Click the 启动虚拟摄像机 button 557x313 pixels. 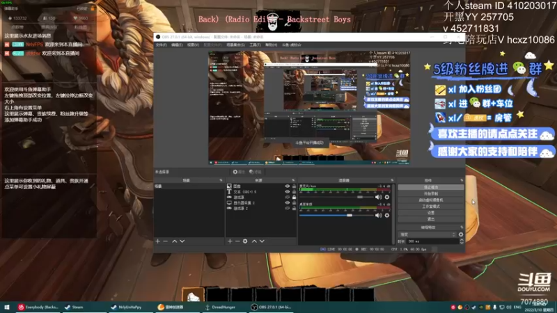point(431,200)
